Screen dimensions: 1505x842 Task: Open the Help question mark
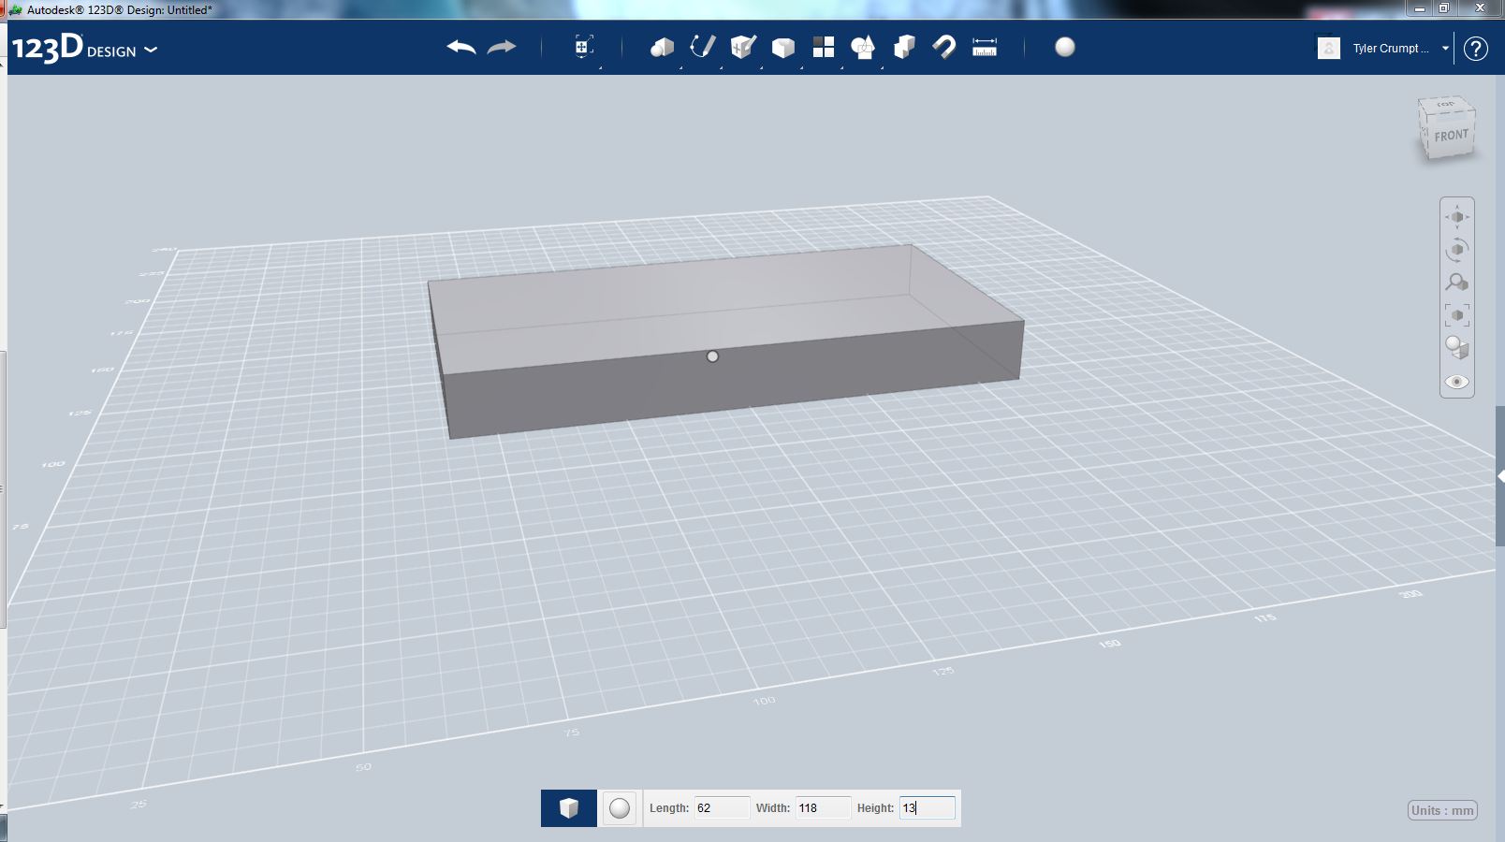point(1476,49)
